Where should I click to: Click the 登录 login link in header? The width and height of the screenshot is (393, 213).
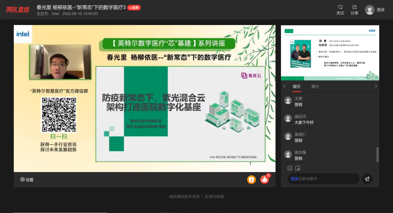tap(381, 10)
